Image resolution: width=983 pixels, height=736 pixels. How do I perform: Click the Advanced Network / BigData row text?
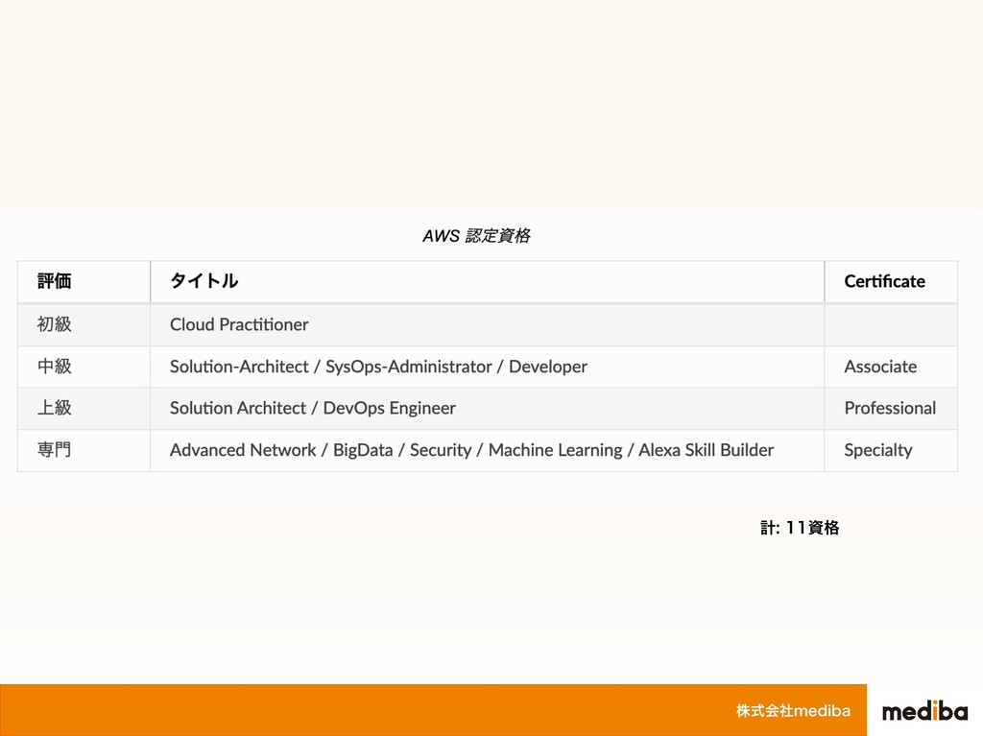471,450
